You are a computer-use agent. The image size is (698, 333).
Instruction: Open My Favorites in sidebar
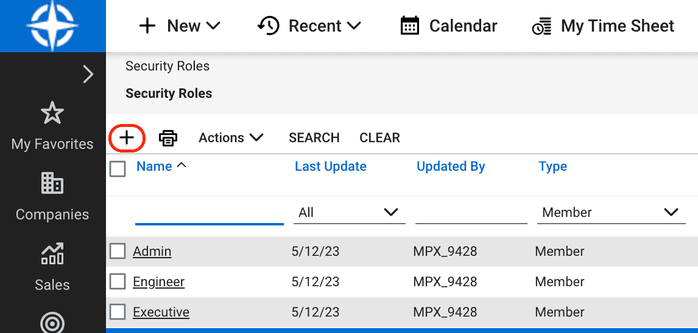point(52,126)
